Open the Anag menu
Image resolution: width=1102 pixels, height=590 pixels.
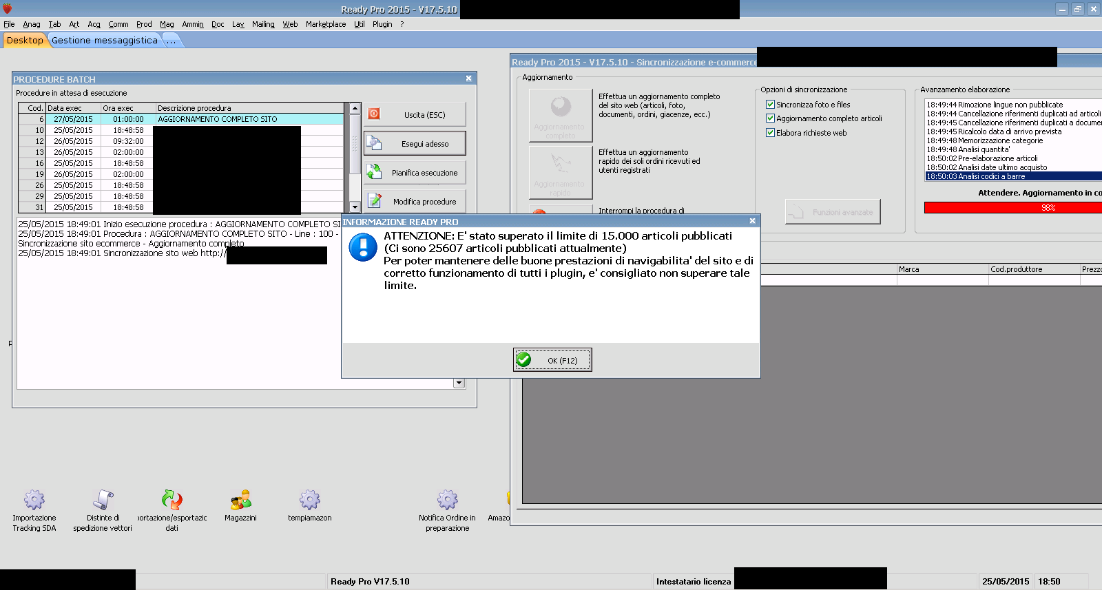tap(32, 24)
